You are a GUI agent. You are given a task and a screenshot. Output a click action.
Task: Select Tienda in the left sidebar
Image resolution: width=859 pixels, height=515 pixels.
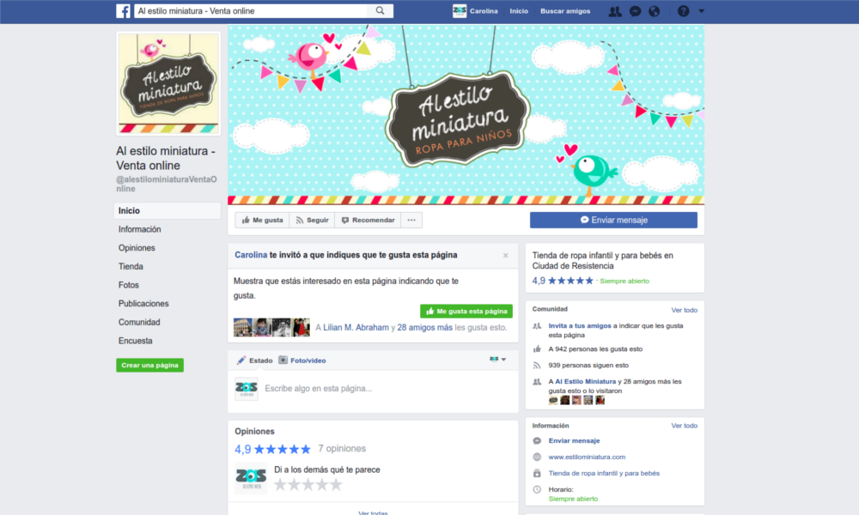click(x=131, y=266)
